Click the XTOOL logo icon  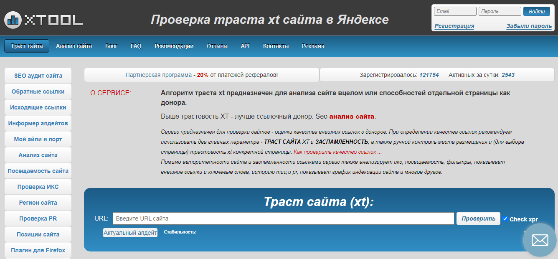coord(13,19)
